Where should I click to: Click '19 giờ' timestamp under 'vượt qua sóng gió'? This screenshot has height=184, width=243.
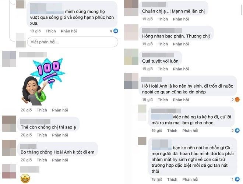coord(35,31)
